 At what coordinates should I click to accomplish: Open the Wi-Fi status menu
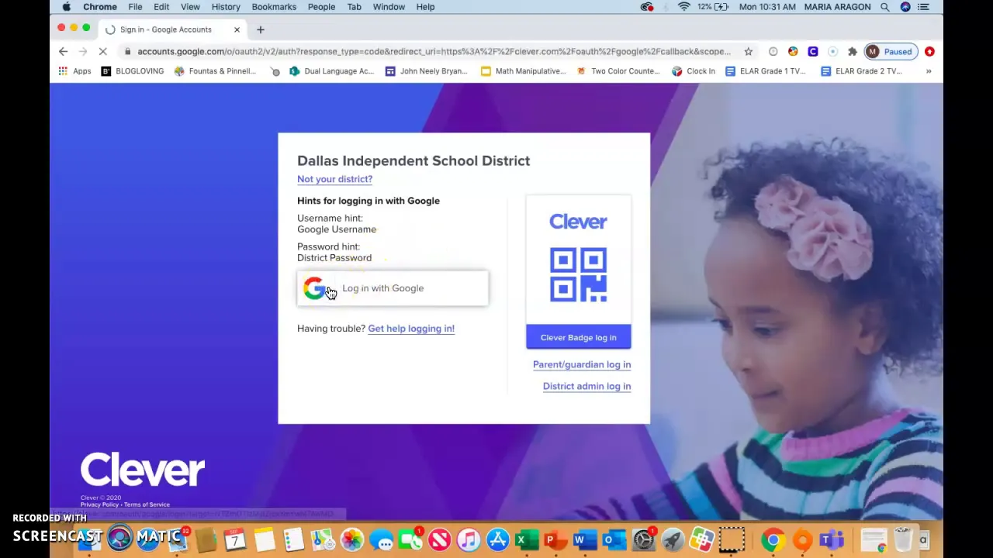coord(683,7)
